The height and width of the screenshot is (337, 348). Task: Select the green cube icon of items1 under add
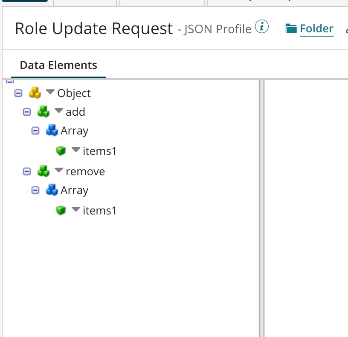(x=61, y=151)
